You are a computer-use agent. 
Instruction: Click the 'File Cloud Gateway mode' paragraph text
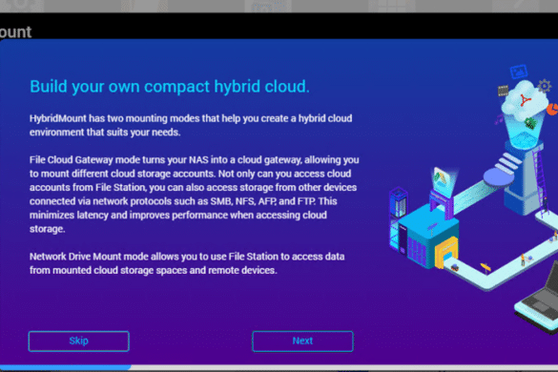pos(195,195)
